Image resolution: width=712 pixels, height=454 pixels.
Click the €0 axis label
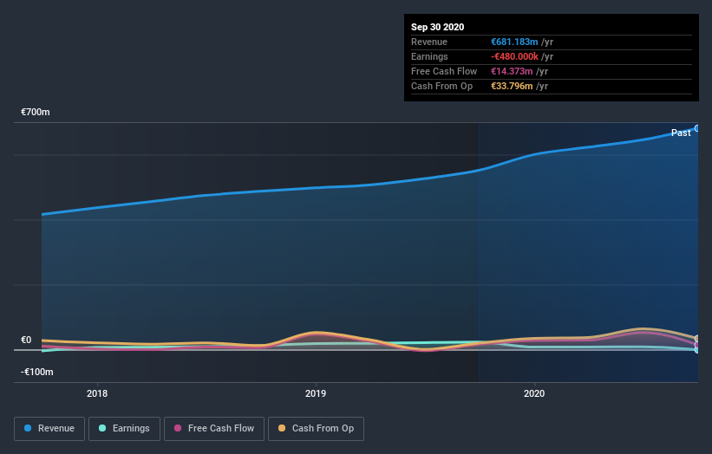26,340
